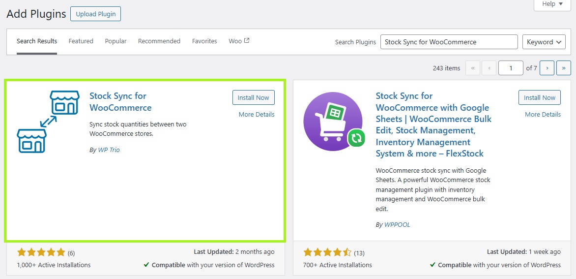The width and height of the screenshot is (576, 279).
Task: Open the FlexStock plugin title link
Action: (x=433, y=124)
